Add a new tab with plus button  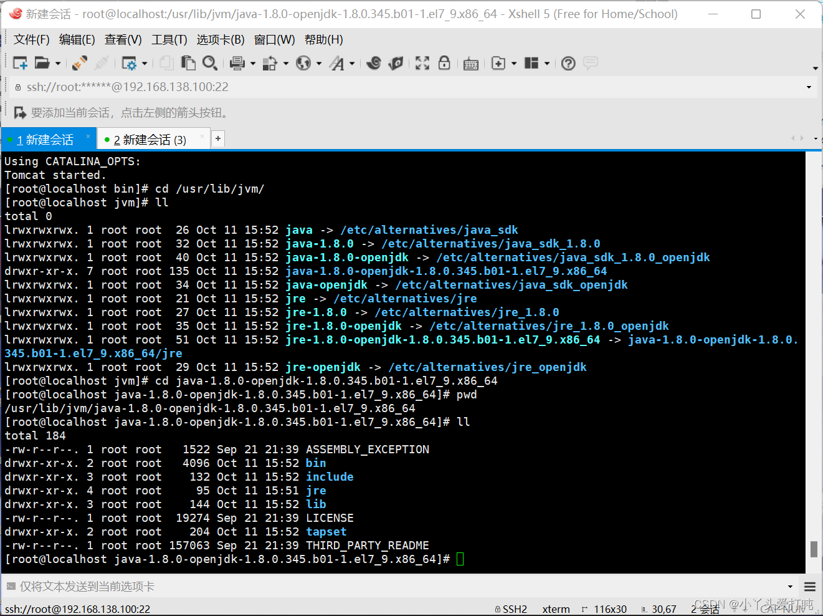(218, 138)
